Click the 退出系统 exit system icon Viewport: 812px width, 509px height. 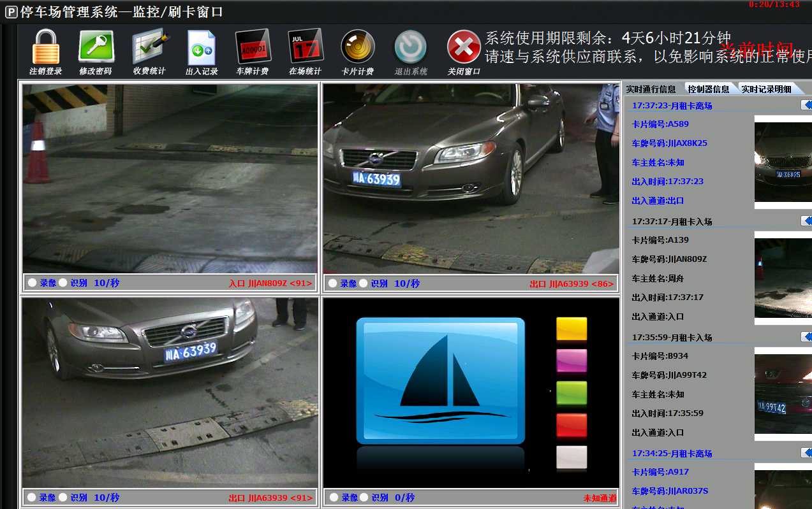410,46
